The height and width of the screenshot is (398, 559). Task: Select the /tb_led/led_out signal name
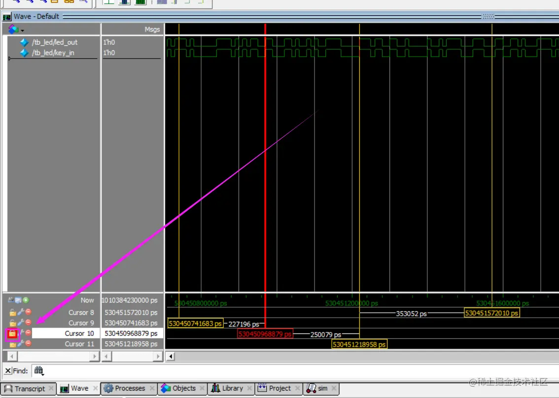pyautogui.click(x=55, y=42)
